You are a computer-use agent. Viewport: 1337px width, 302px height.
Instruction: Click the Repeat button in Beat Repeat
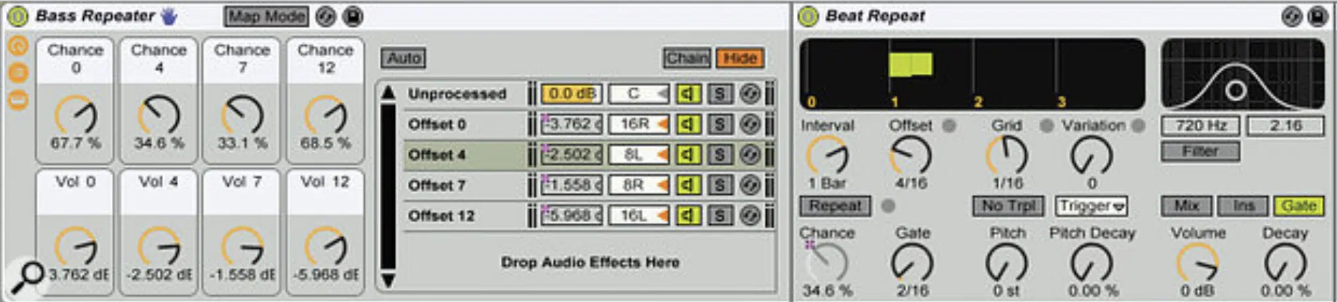pyautogui.click(x=835, y=206)
